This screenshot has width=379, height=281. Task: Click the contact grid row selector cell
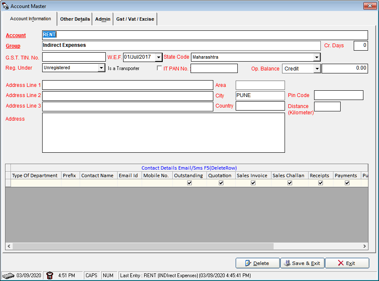click(x=8, y=183)
